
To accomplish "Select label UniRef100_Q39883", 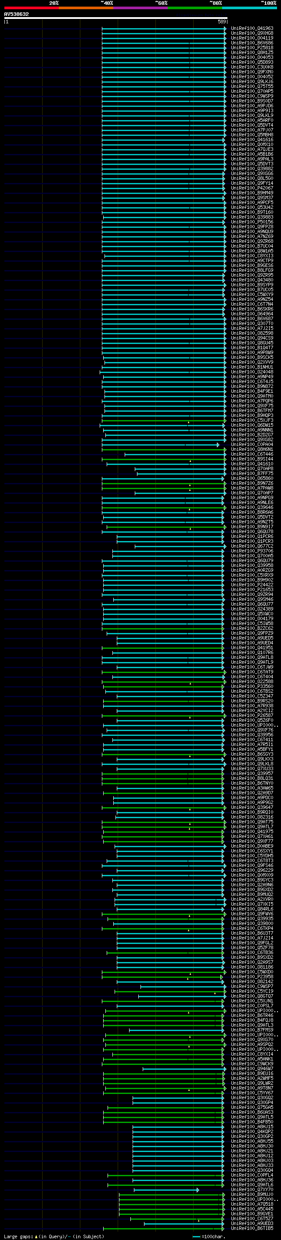I will (252, 217).
